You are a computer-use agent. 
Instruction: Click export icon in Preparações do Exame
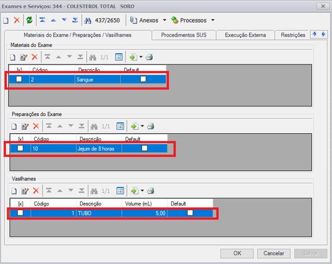135,127
